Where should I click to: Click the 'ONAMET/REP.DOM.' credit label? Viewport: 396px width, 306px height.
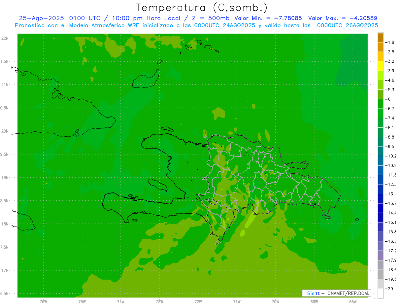(348, 293)
